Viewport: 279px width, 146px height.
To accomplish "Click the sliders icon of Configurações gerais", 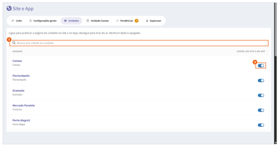I will click(30, 21).
